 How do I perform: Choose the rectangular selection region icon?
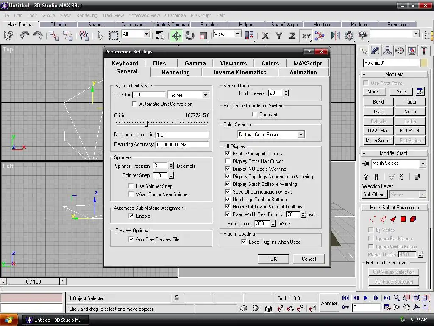click(113, 36)
